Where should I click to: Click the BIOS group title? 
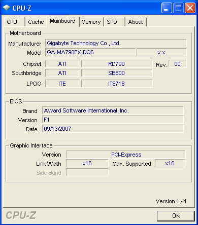click(16, 101)
